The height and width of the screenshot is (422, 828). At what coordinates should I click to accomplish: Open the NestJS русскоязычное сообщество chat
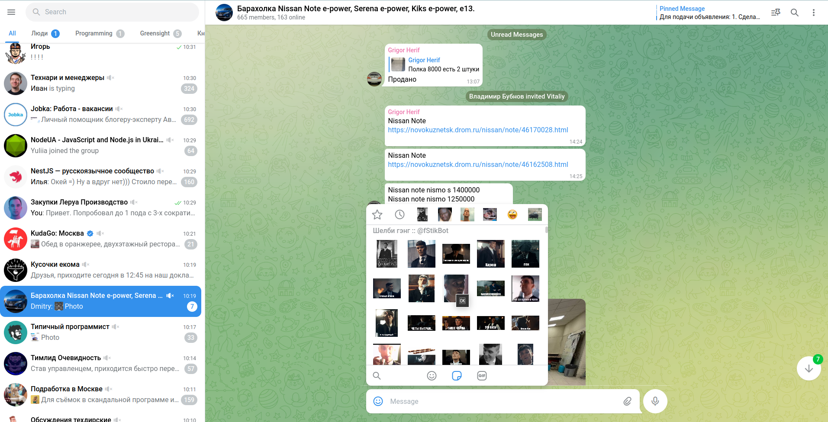[101, 177]
